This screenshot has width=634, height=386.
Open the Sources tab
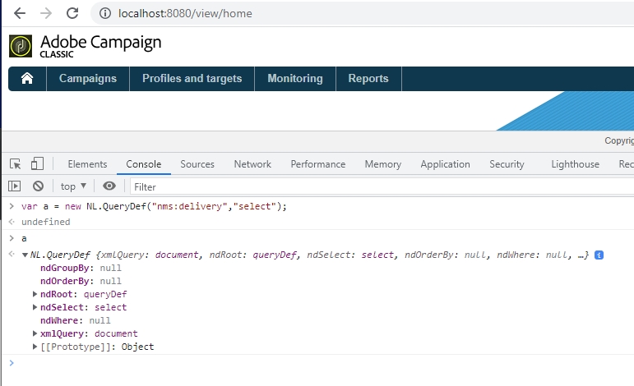tap(197, 163)
